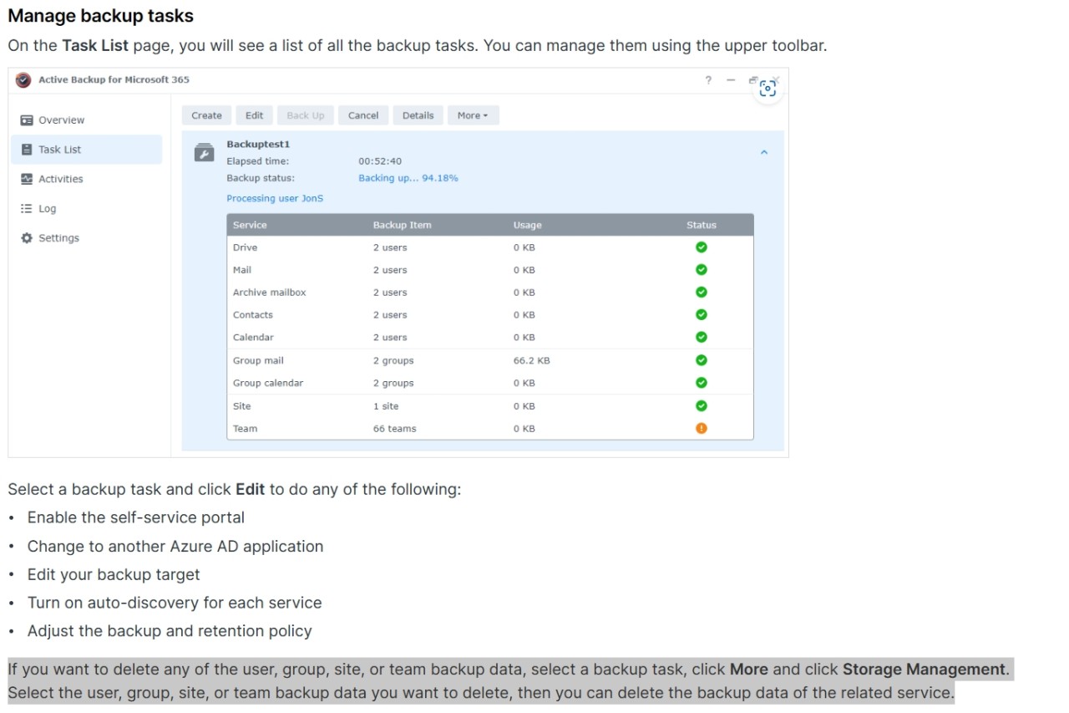Open the Processing user JonS link
Screen dimensions: 1069x713
(x=275, y=198)
